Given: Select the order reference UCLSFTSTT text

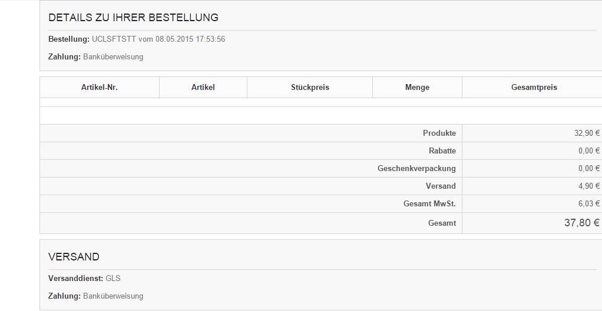Looking at the screenshot, I should coord(114,39).
